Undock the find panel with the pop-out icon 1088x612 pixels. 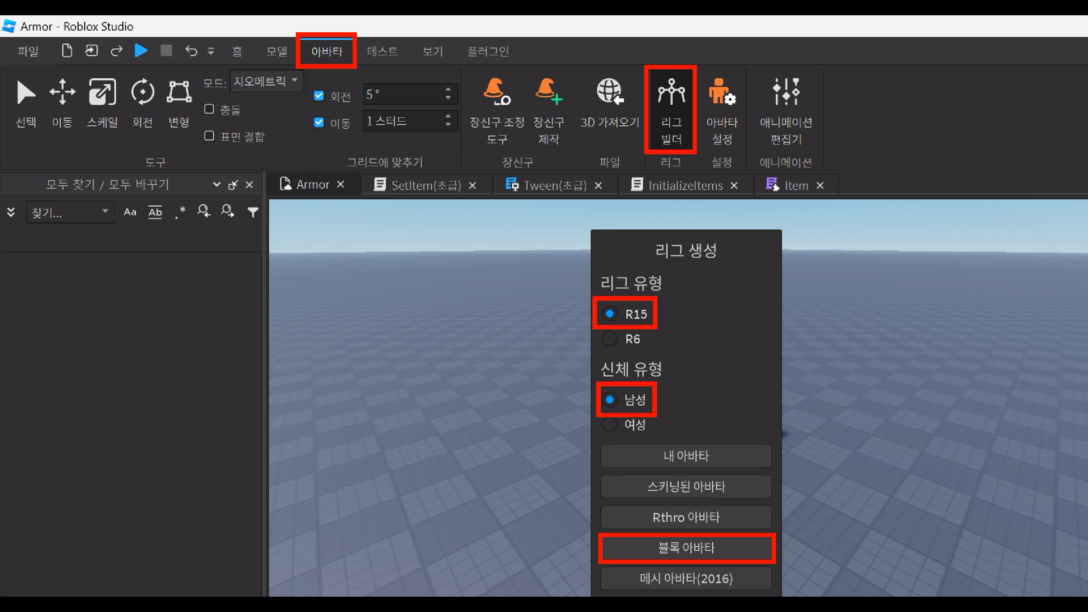coord(233,185)
